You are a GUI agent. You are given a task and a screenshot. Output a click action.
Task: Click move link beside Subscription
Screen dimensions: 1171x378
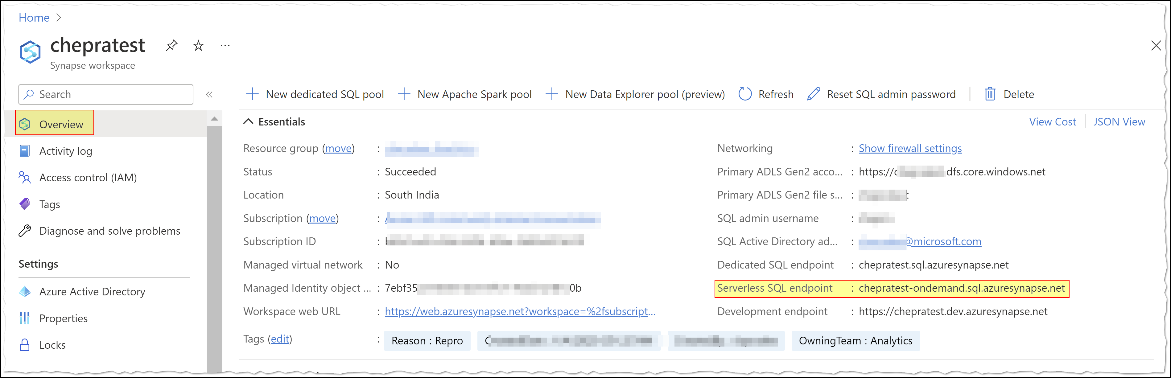pos(322,219)
